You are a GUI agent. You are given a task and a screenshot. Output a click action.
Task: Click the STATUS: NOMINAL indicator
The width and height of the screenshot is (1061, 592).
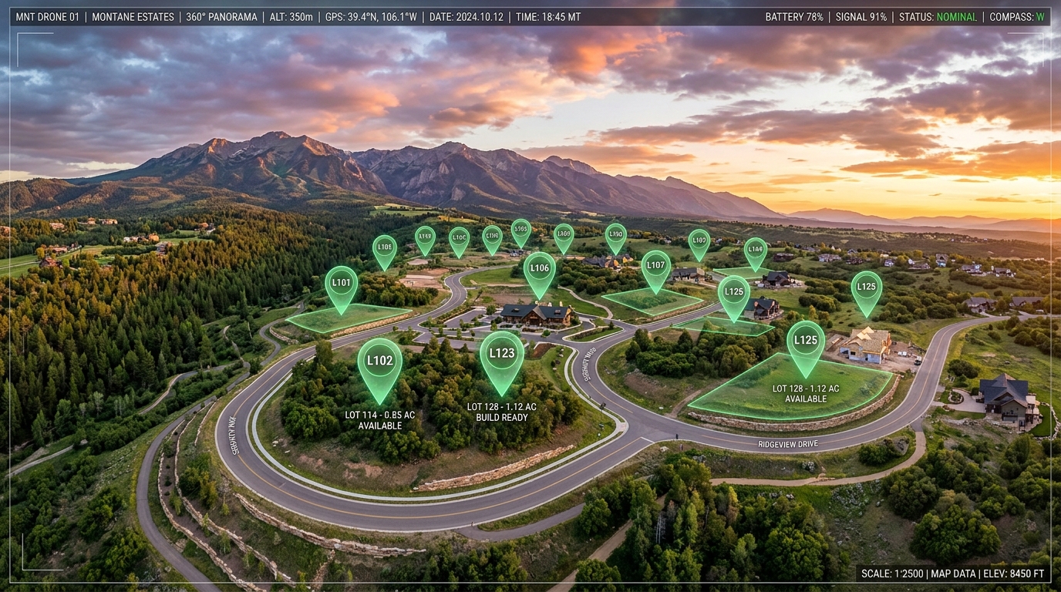point(938,17)
